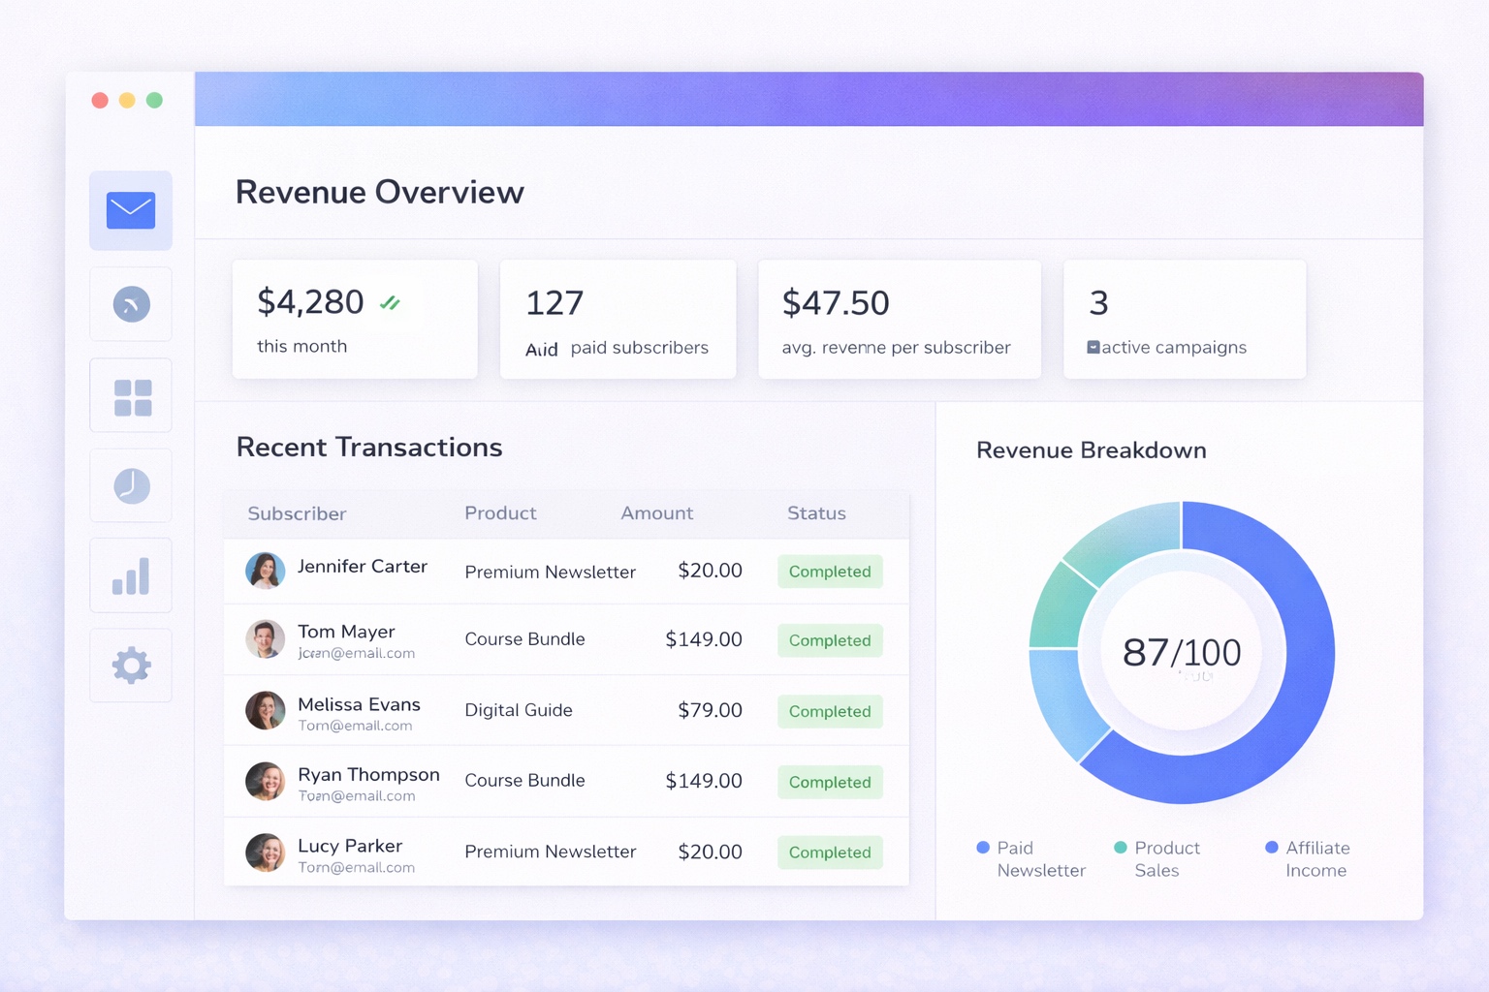Click Digital Guide product cell

coord(519,710)
